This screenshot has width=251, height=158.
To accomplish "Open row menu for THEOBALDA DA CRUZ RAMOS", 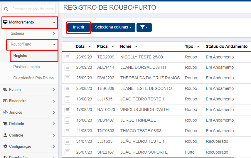I will coord(68,78).
